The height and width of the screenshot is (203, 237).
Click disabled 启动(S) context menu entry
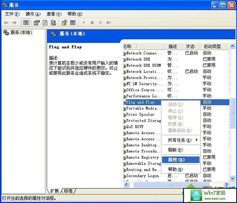[x=181, y=105]
